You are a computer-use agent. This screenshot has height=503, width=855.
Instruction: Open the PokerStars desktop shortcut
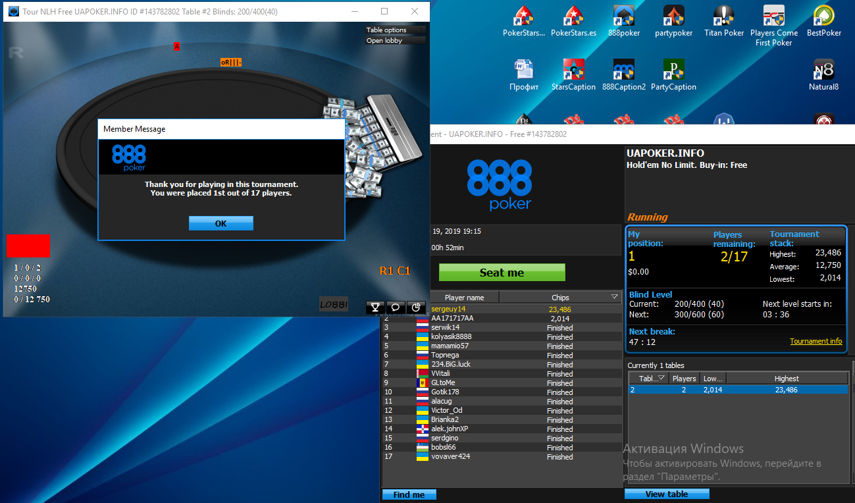[x=523, y=21]
